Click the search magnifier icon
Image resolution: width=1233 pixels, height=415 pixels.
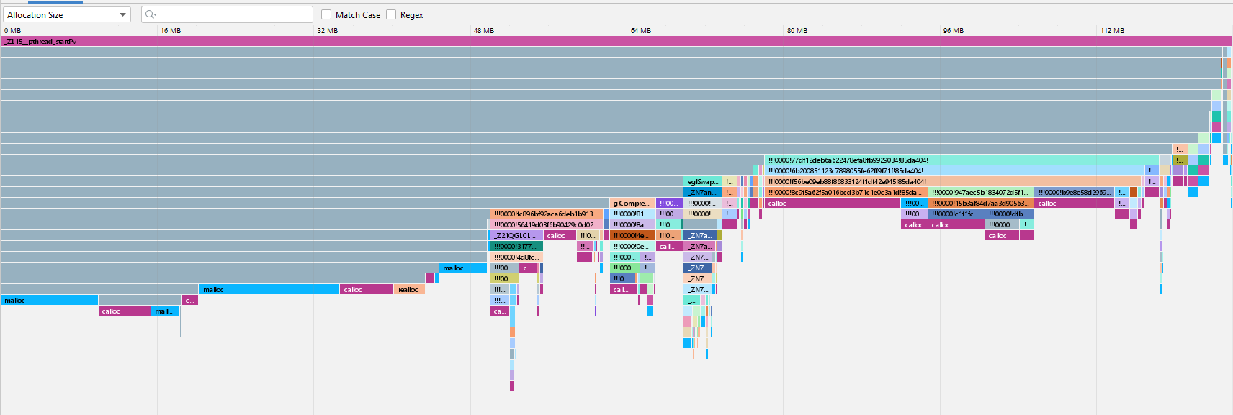[x=150, y=14]
